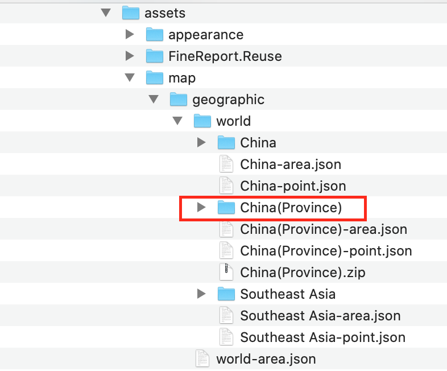Expand the FineReport.Reuse folder arrow
447x371 pixels.
pos(130,56)
